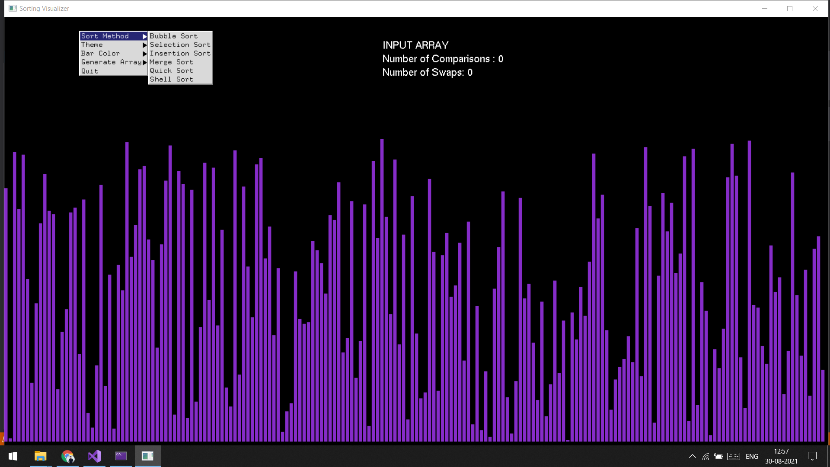Select Merge Sort as the sorting method

point(171,62)
